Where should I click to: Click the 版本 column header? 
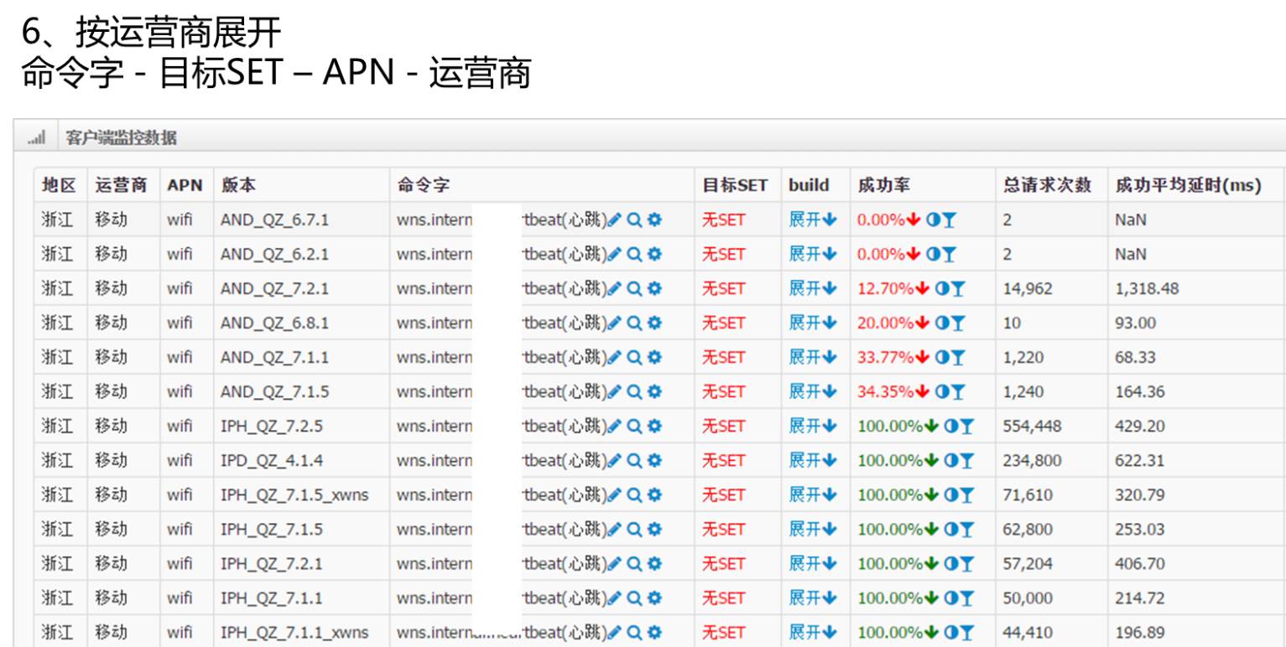[238, 185]
